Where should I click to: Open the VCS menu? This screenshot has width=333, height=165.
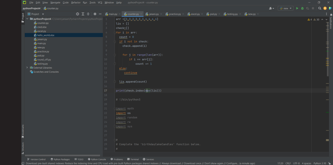point(100,2)
